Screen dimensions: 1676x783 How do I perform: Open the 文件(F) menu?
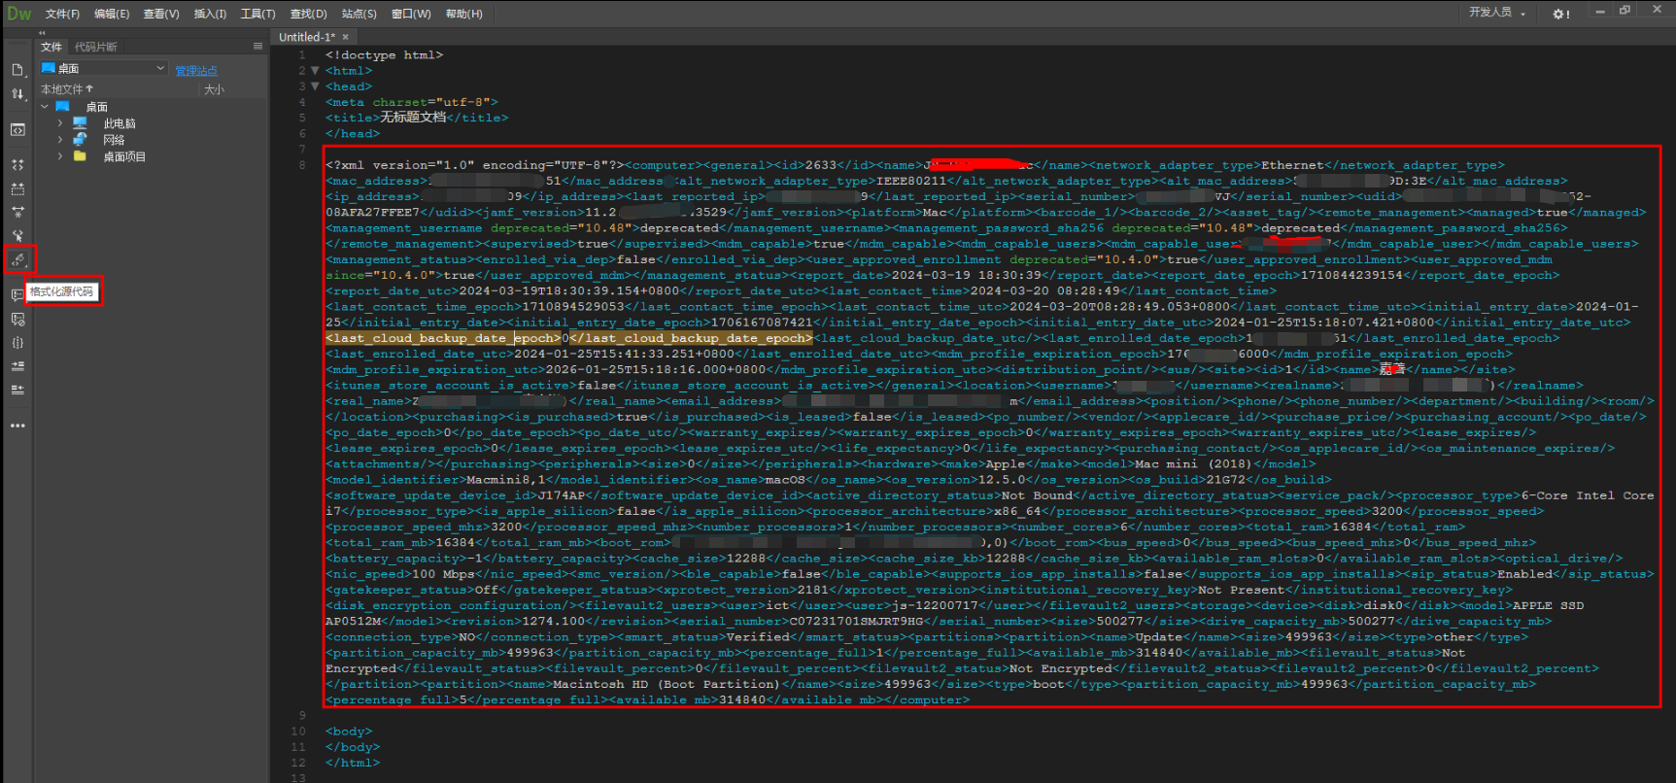[x=62, y=14]
